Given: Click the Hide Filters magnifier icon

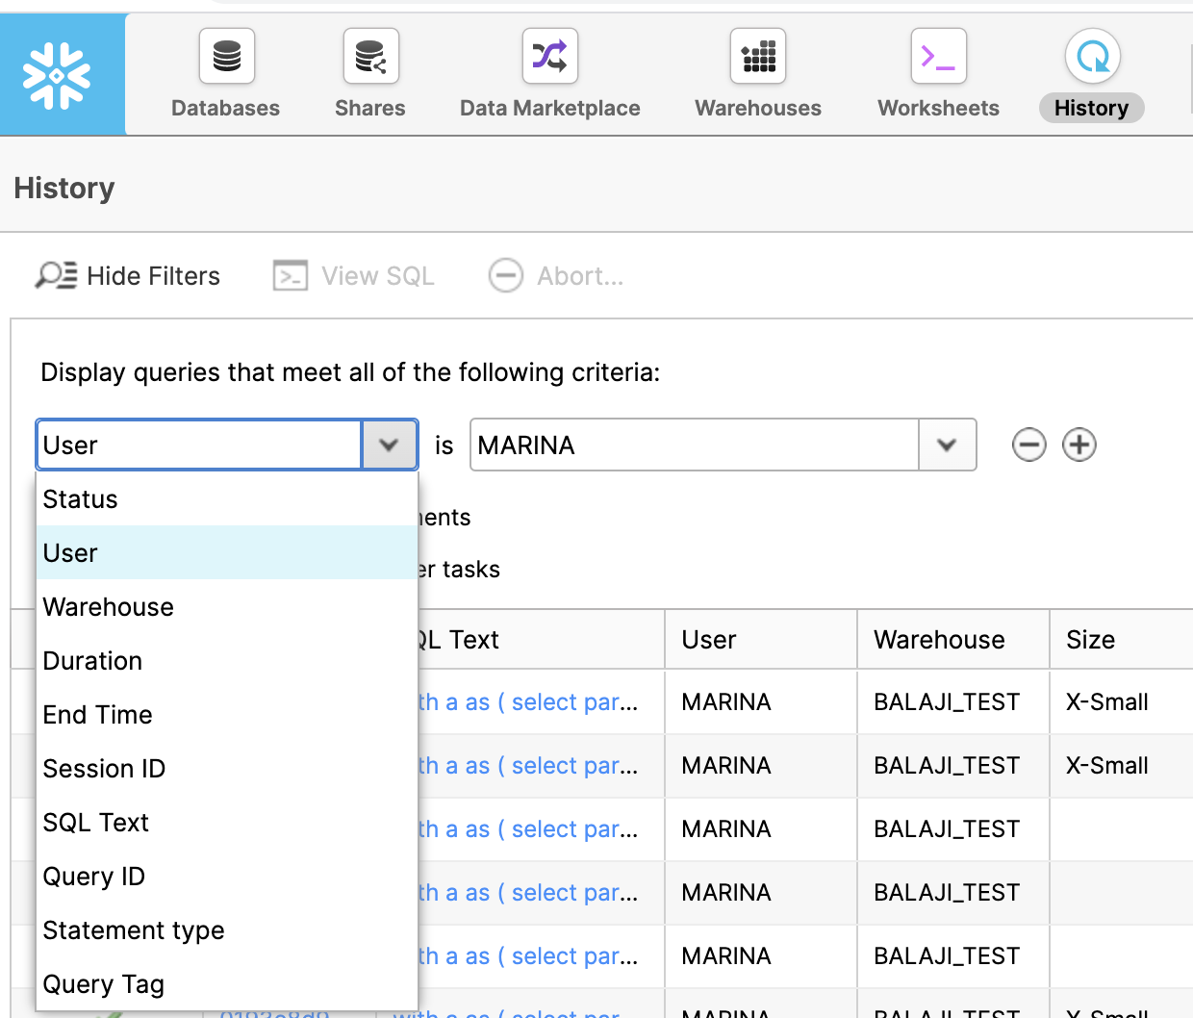Looking at the screenshot, I should click(x=55, y=275).
